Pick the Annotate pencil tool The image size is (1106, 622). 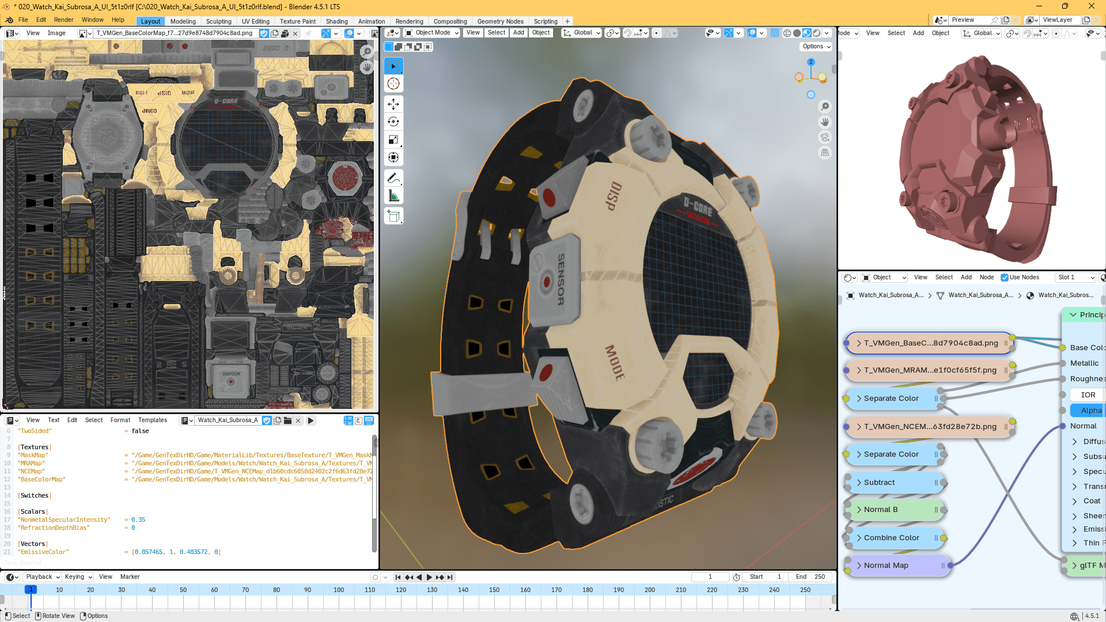click(x=393, y=178)
